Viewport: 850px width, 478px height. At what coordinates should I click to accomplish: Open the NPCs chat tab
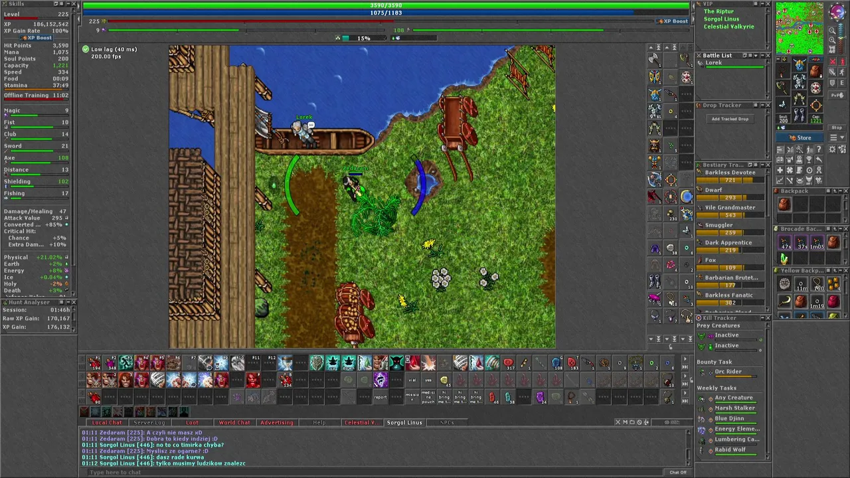pos(447,422)
